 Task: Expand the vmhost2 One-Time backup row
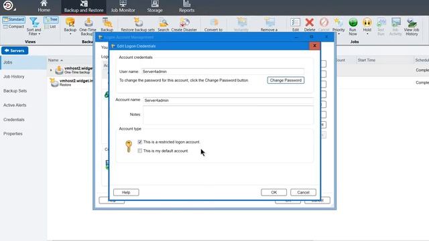51,70
